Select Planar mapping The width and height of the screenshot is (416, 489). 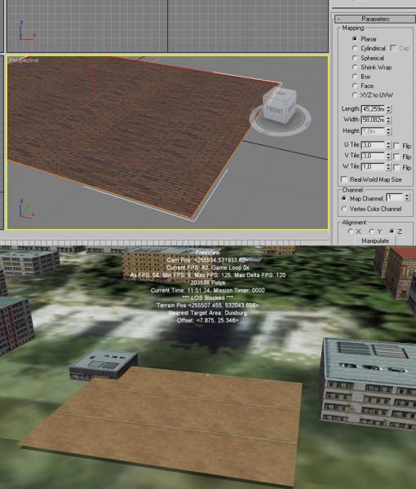(x=355, y=38)
